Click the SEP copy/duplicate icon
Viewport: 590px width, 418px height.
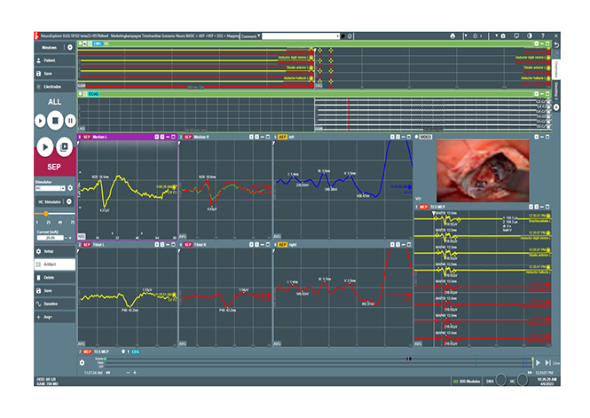pos(65,146)
